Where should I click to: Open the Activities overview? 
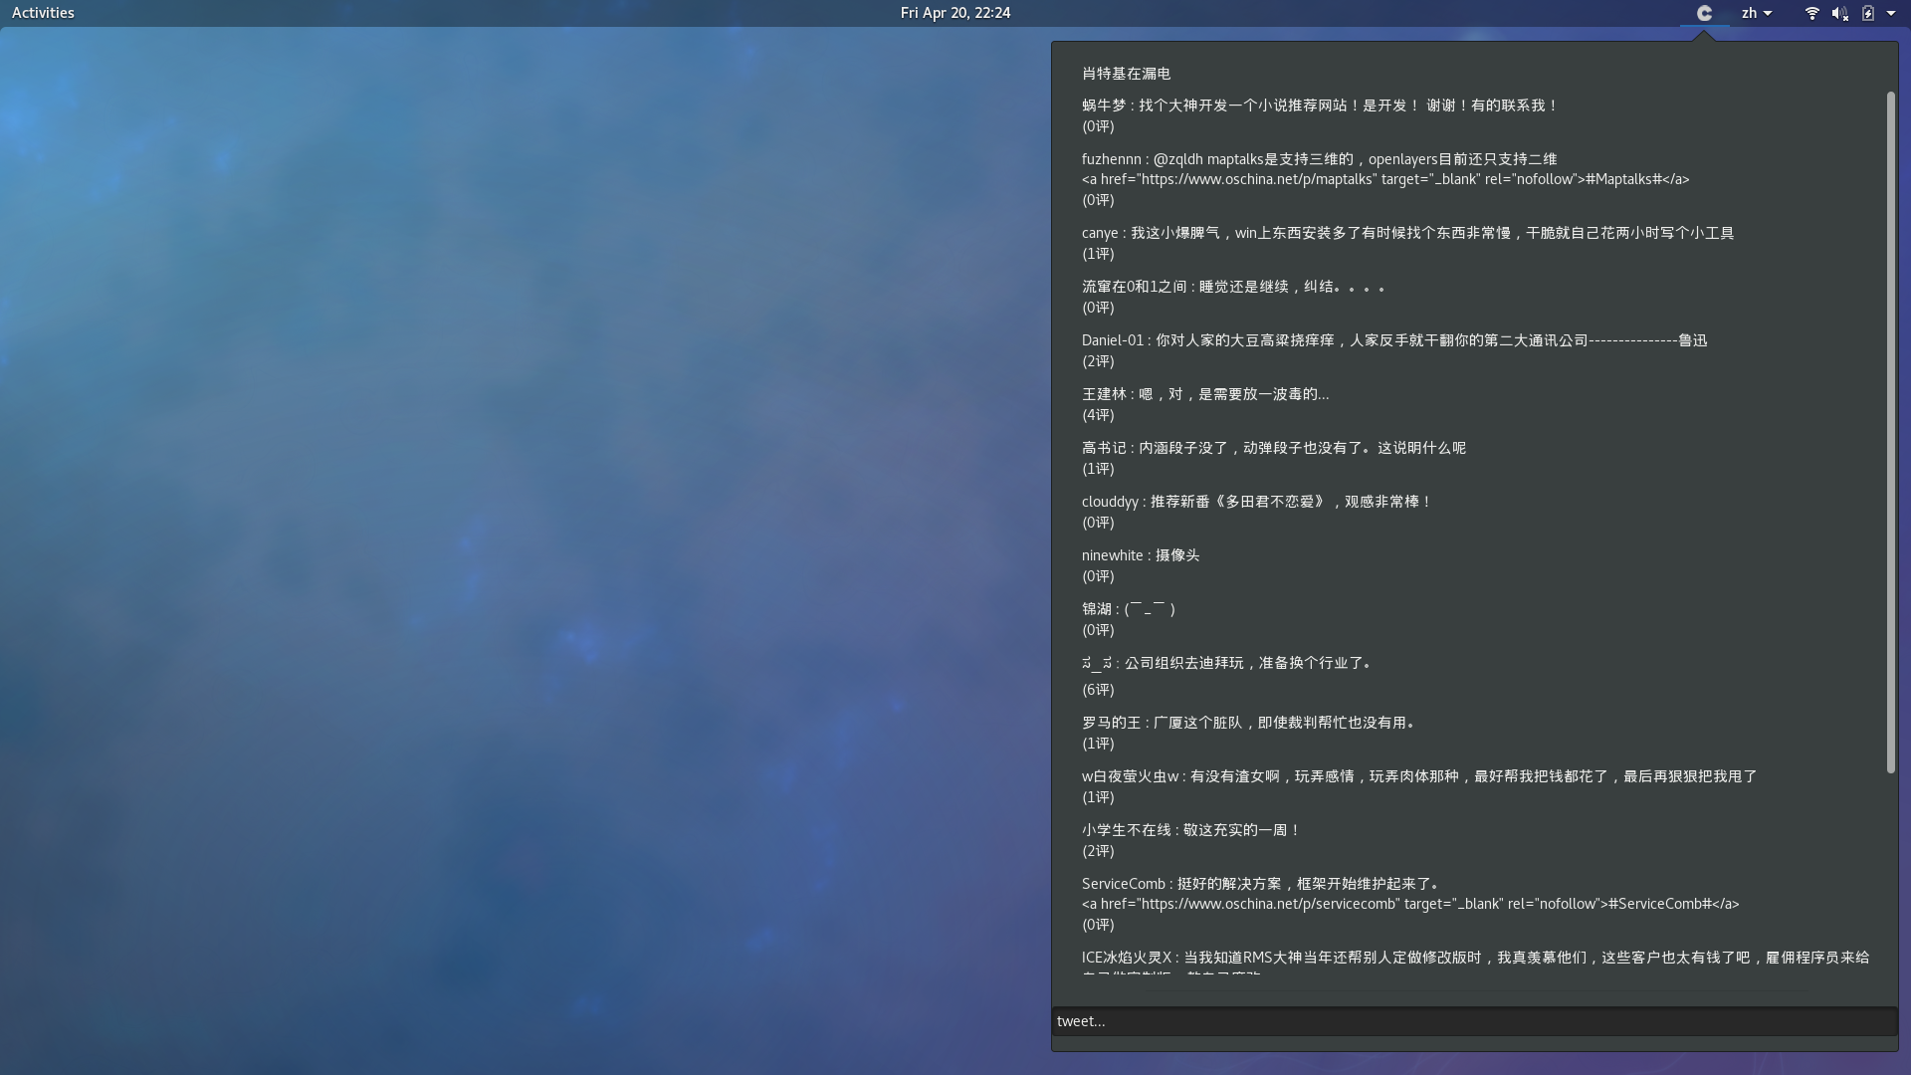coord(43,13)
